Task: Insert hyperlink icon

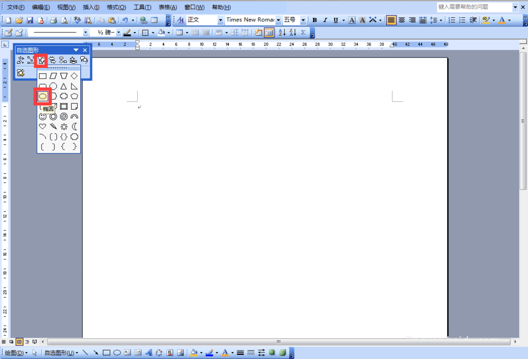Action: coord(144,20)
